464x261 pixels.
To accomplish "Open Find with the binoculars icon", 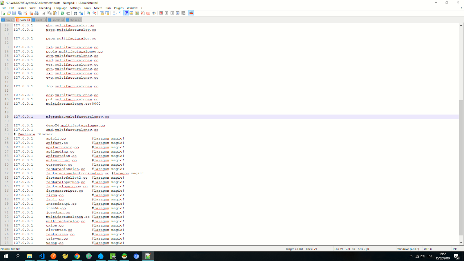I will click(x=75, y=13).
